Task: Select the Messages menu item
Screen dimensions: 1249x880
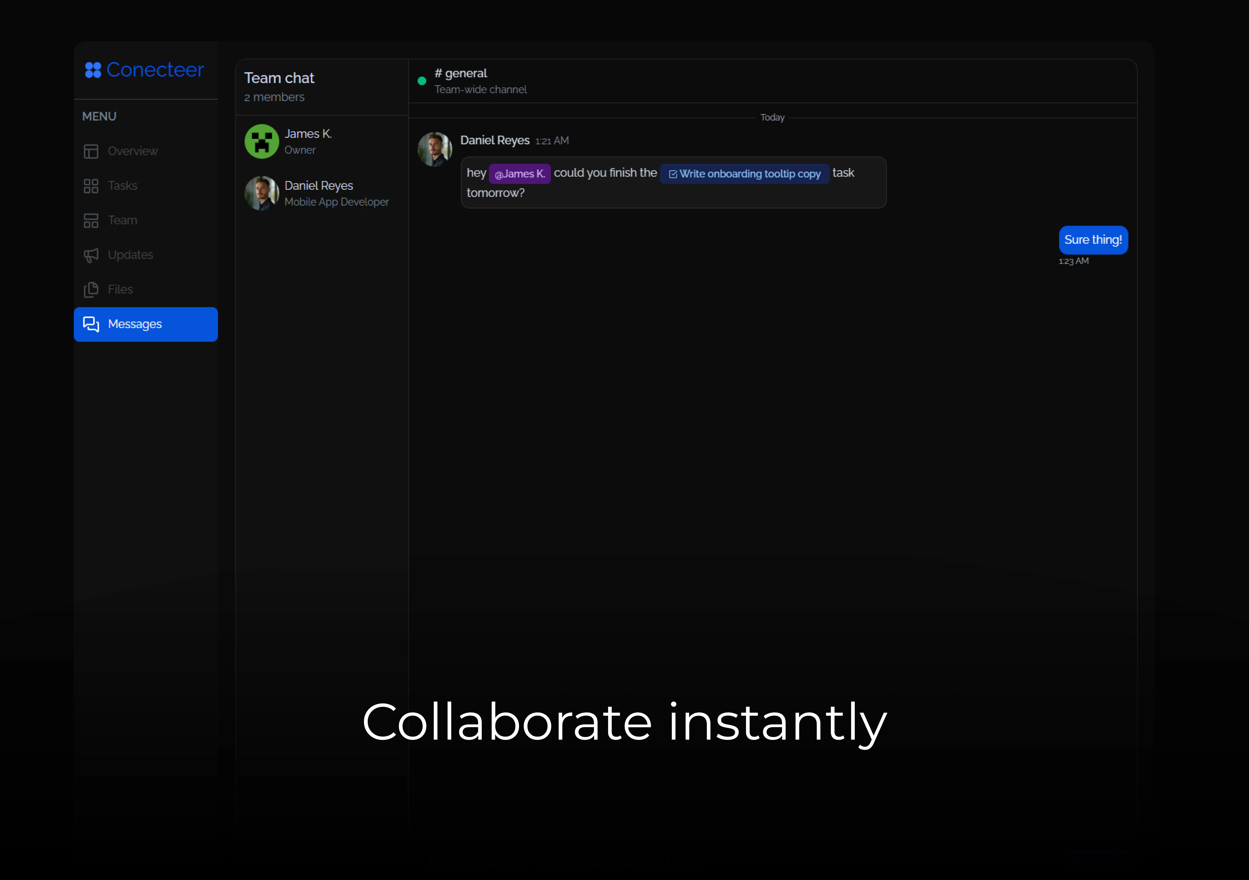Action: [x=146, y=324]
